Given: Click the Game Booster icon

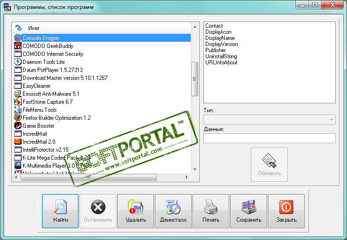Looking at the screenshot, I should [18, 125].
